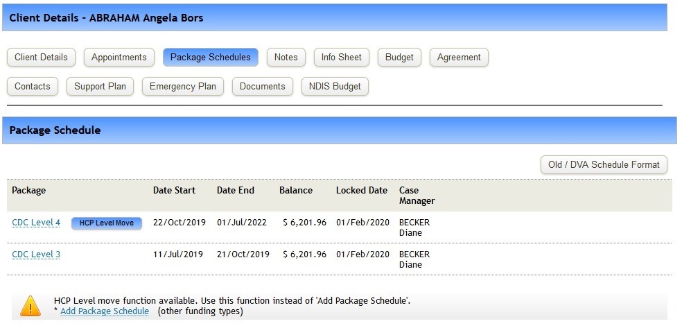Switch to the Appointments tab

tap(119, 58)
